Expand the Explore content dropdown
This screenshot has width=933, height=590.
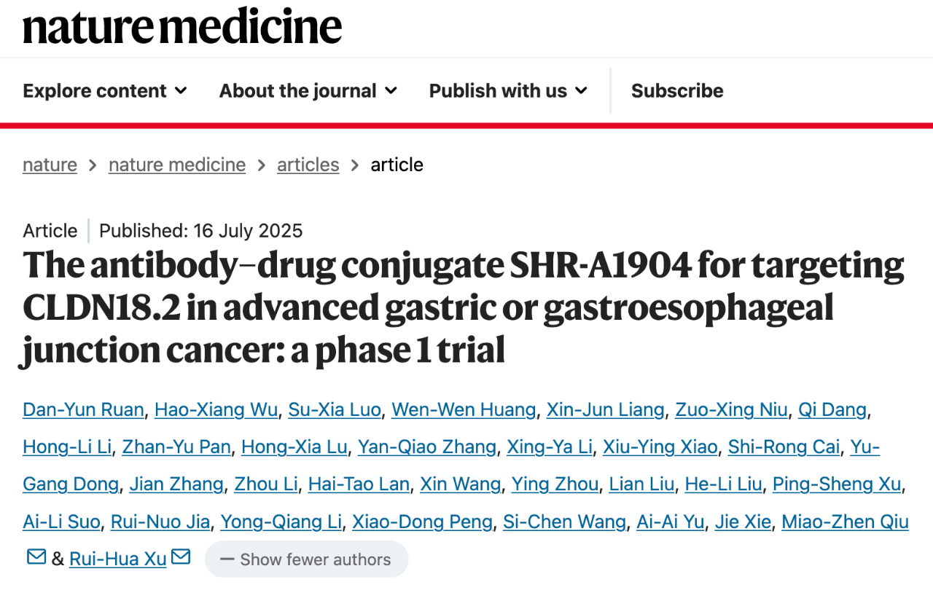click(105, 91)
